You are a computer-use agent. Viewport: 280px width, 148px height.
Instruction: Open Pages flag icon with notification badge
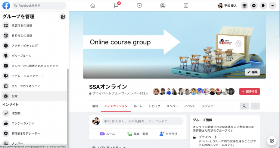[x=116, y=6]
